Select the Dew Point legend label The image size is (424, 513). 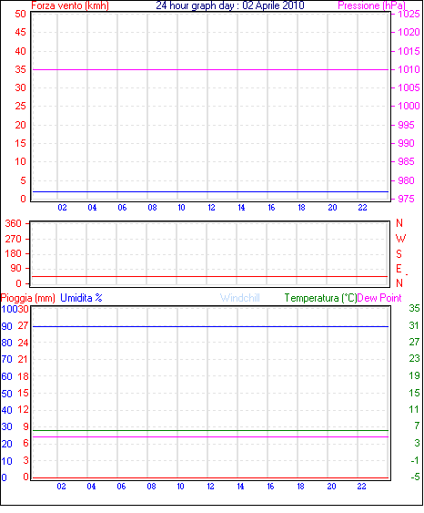[x=379, y=298]
